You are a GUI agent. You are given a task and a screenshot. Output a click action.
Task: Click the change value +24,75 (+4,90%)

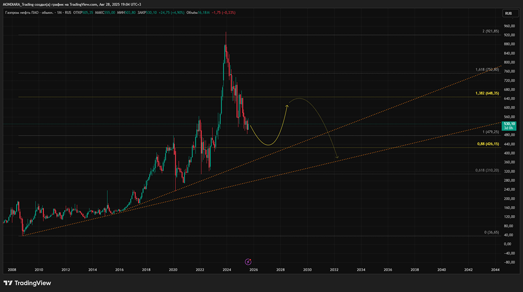[172, 13]
